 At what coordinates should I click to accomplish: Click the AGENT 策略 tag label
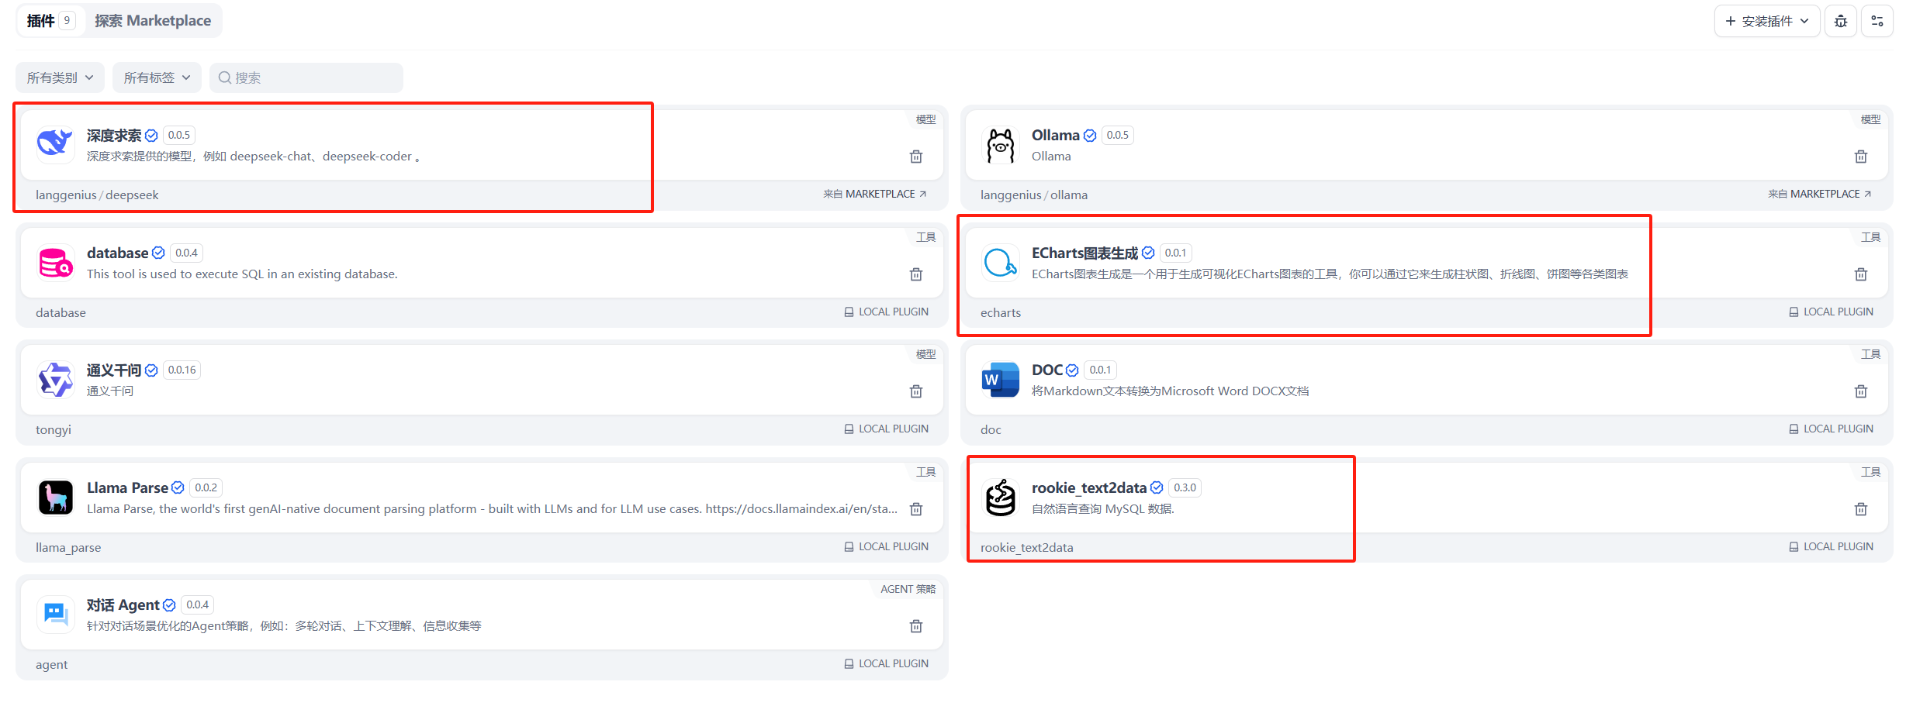click(x=908, y=589)
